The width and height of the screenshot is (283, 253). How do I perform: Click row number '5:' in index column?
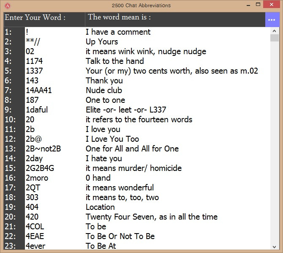tap(8, 71)
